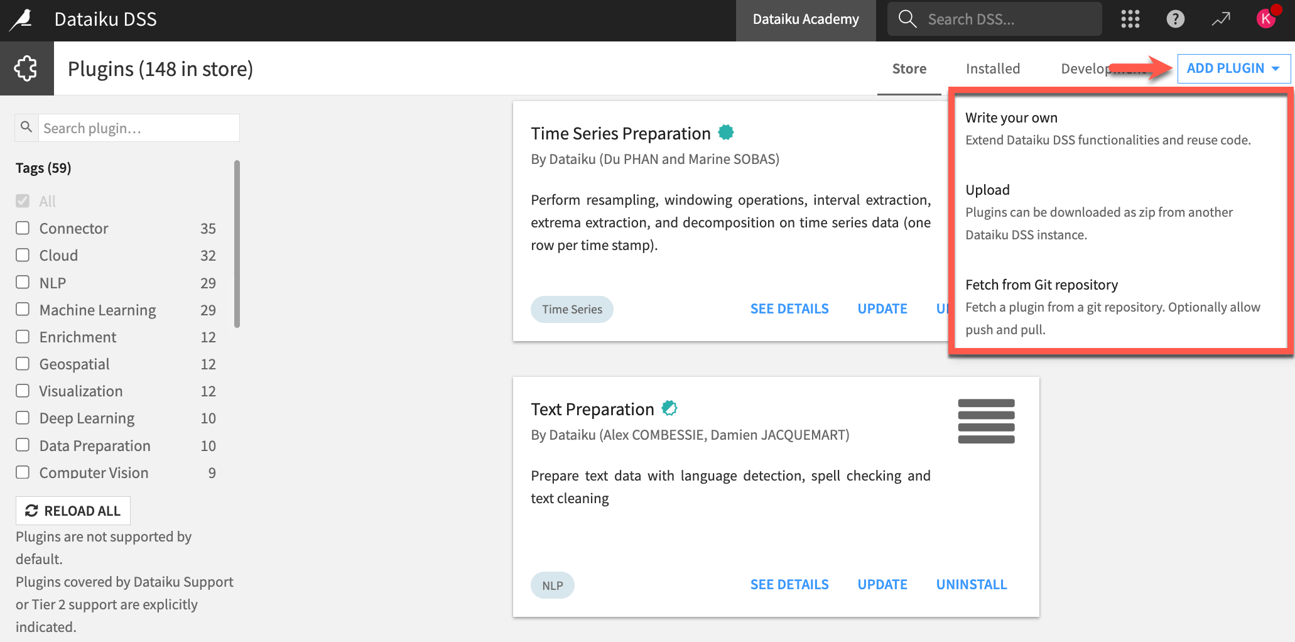Open the ADD PLUGIN dropdown

(1233, 68)
